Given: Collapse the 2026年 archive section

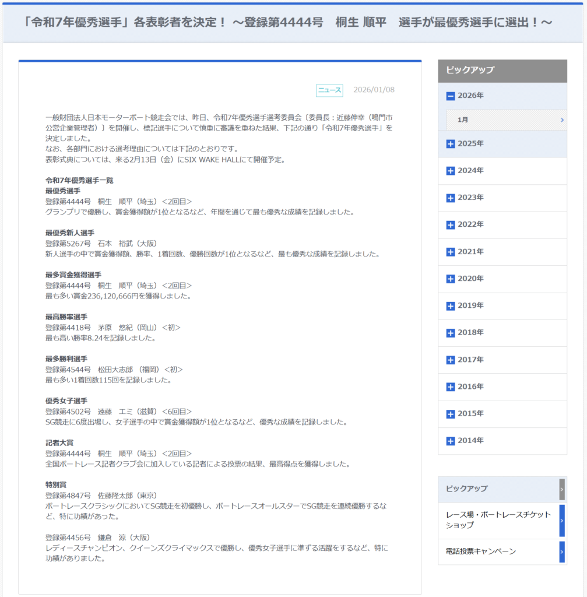Looking at the screenshot, I should [x=450, y=96].
